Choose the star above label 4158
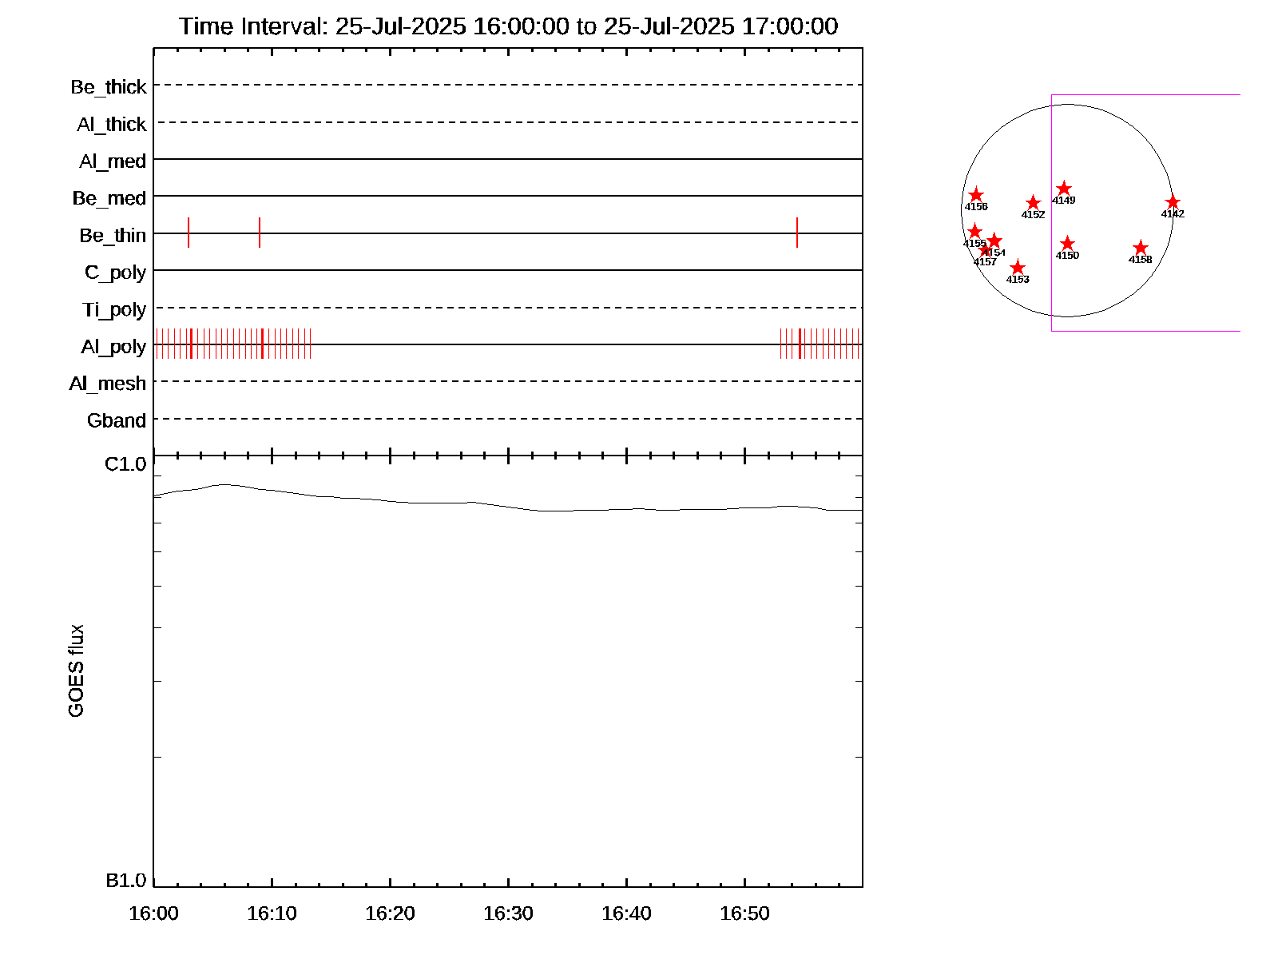Image resolution: width=1278 pixels, height=959 pixels. pos(1140,248)
